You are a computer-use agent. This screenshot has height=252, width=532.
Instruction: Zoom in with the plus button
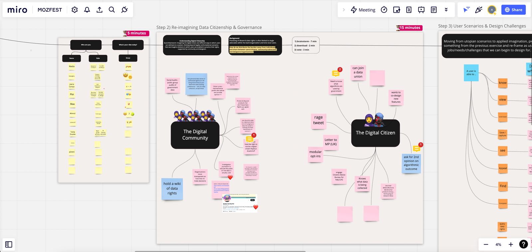coord(511,245)
